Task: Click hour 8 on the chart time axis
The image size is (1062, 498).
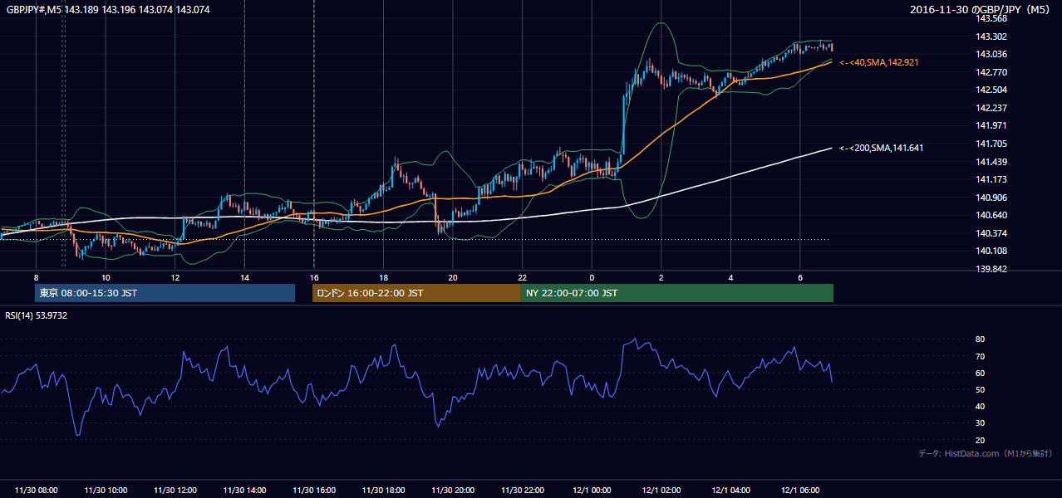Action: point(36,277)
